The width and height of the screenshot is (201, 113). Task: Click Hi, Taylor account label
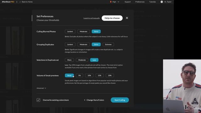168,2
